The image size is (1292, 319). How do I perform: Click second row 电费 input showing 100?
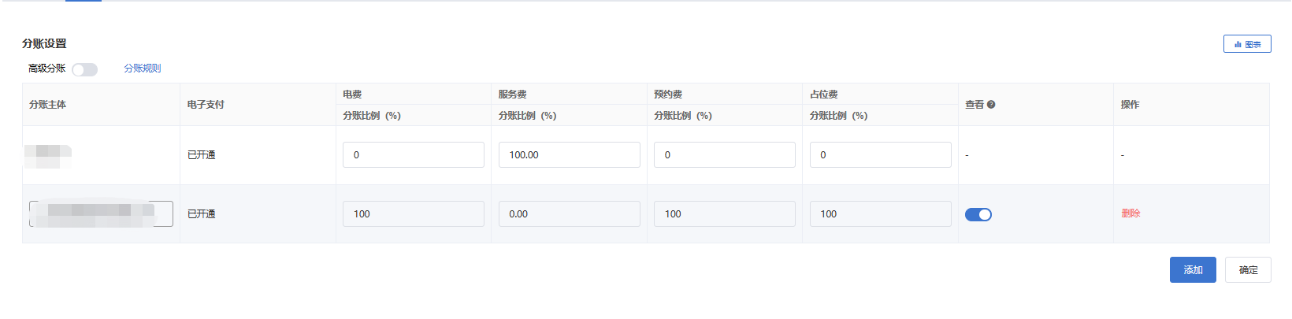(x=414, y=213)
